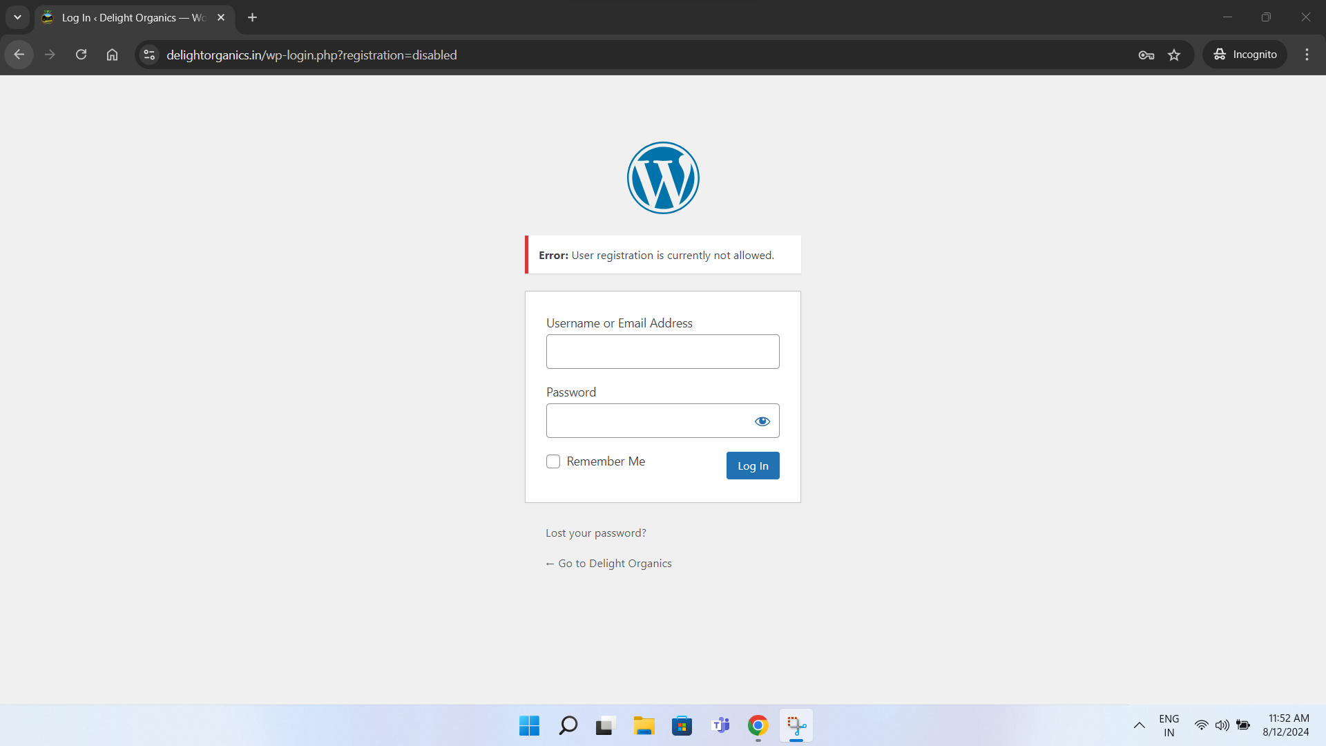Screen dimensions: 1326x746
Task: Show hidden system tray icons
Action: [1140, 725]
